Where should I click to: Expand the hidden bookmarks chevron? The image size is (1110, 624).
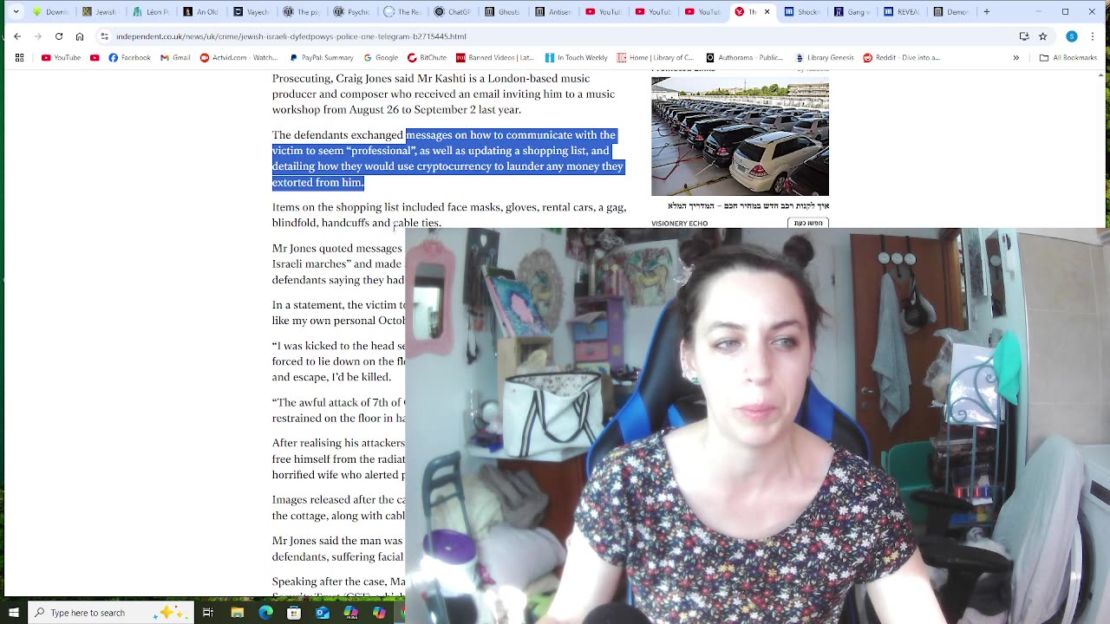pyautogui.click(x=1016, y=58)
